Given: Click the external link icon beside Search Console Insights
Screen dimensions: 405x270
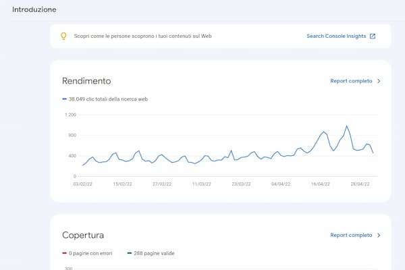Looking at the screenshot, I should click(373, 36).
